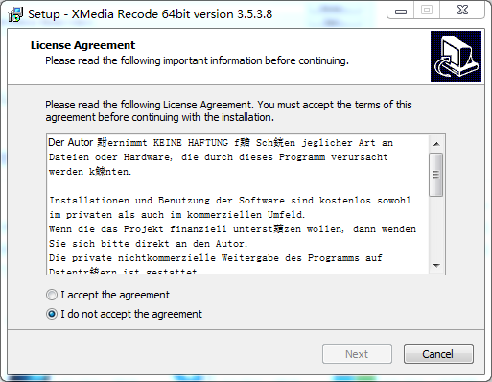Close the setup window with X

pyautogui.click(x=462, y=11)
